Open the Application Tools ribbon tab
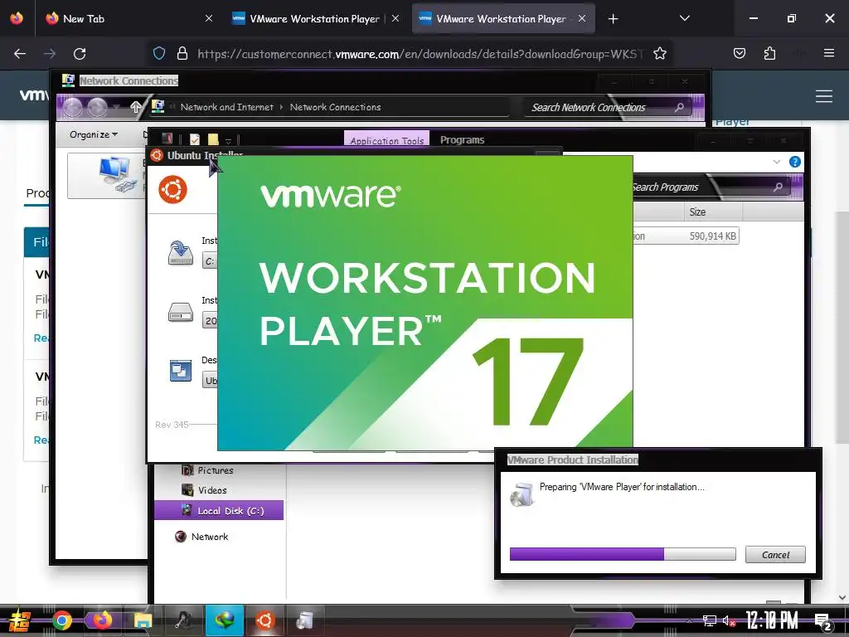The width and height of the screenshot is (849, 637). pyautogui.click(x=386, y=139)
